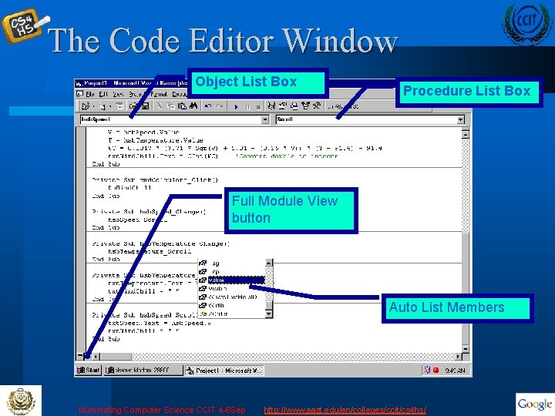Image resolution: width=555 pixels, height=416 pixels.
Task: Open the Object Browser toolbar icon
Action: tap(305, 106)
